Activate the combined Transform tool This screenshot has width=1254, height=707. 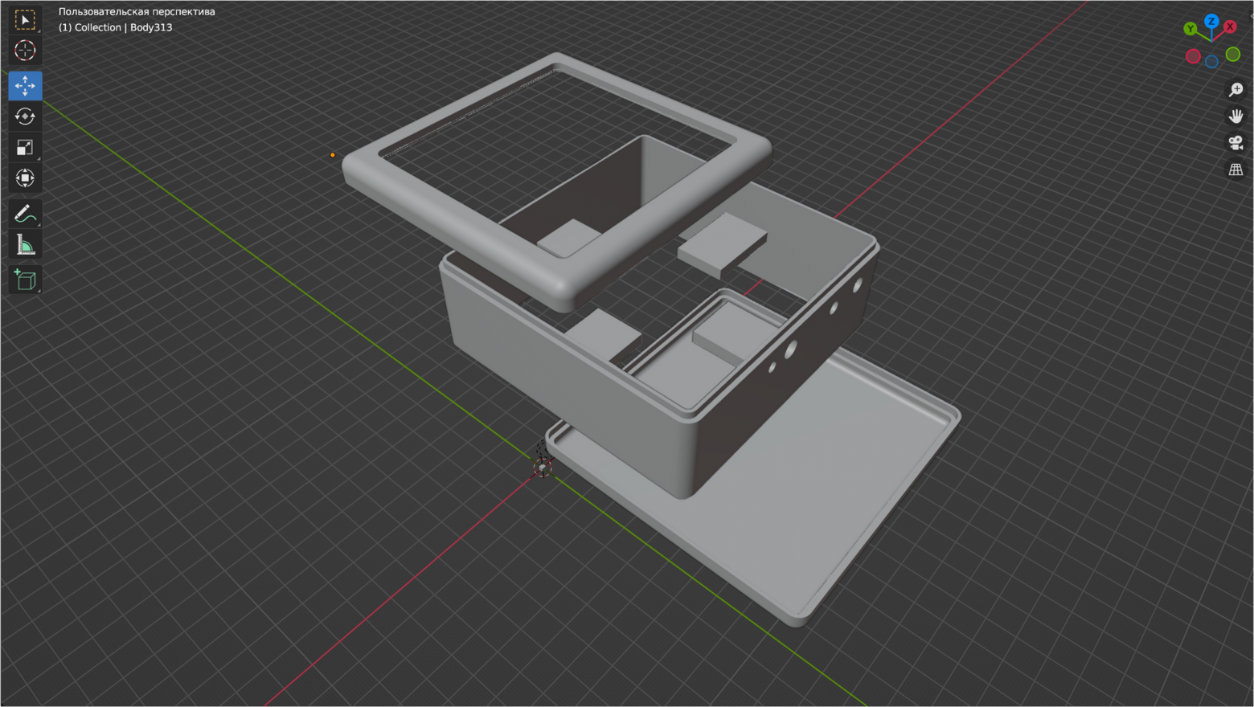[x=25, y=178]
